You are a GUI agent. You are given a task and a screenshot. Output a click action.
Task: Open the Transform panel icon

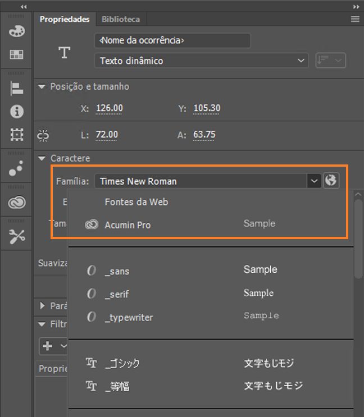tap(16, 134)
